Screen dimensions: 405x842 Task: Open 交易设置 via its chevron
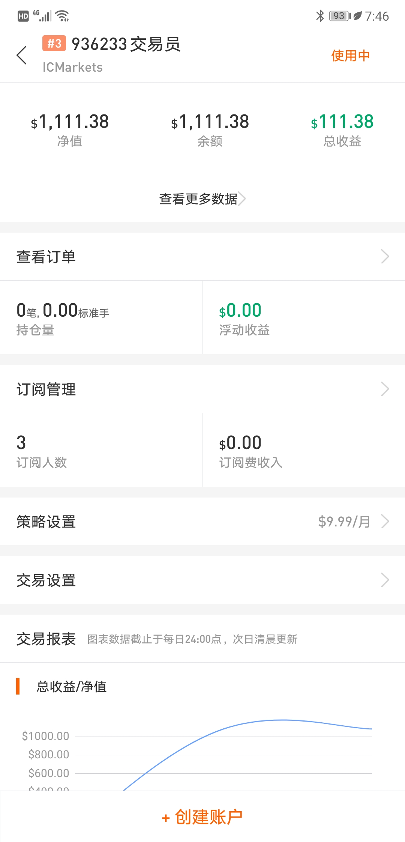click(385, 580)
